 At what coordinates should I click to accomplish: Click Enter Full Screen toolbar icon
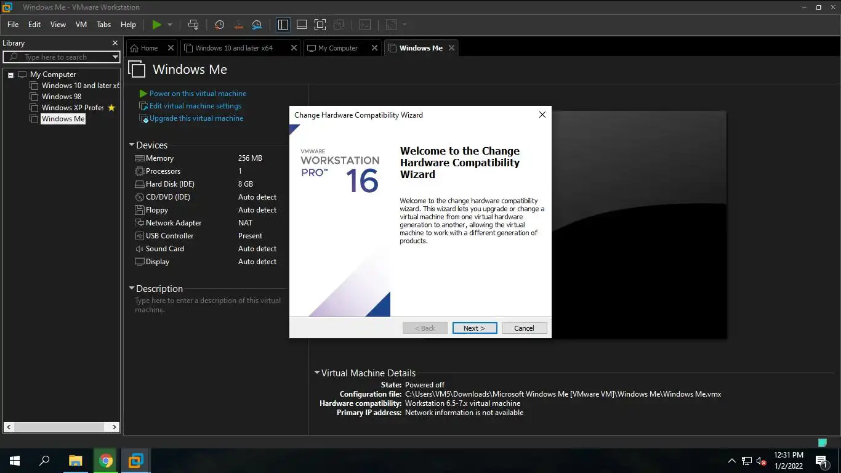(320, 25)
